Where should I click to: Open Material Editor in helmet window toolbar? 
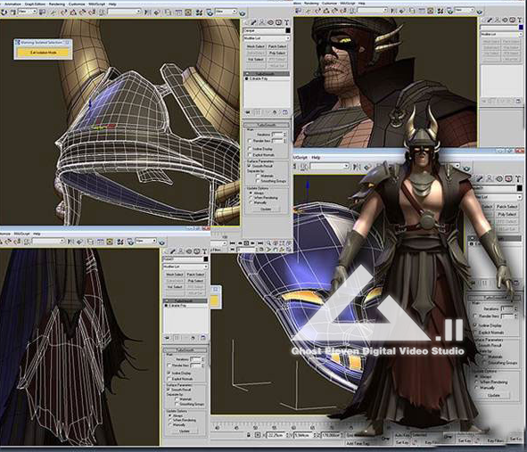(199, 12)
